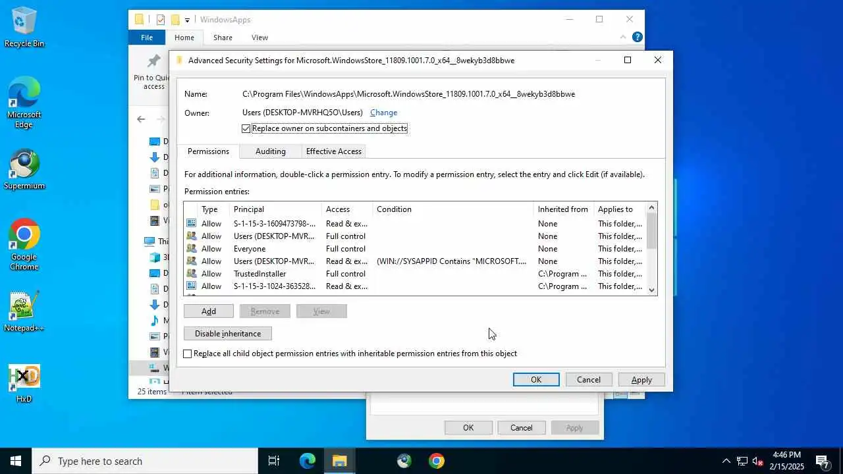Screen dimensions: 843x474
Task: Click permission list scrollbar thumb
Action: pyautogui.click(x=651, y=230)
